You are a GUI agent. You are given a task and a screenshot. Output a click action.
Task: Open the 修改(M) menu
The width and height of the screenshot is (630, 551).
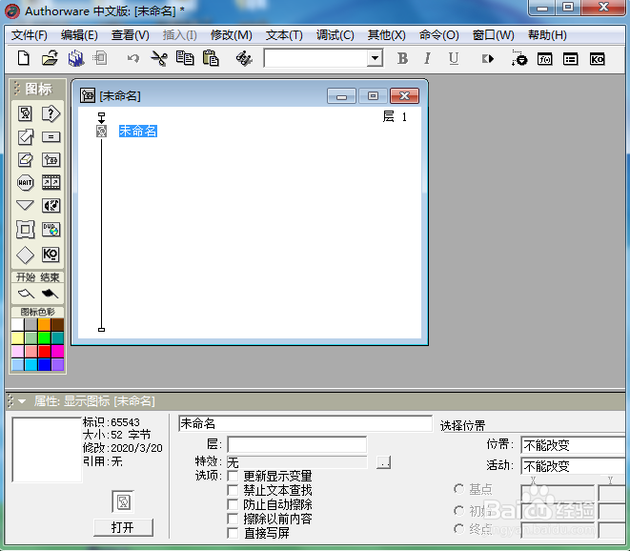(231, 35)
